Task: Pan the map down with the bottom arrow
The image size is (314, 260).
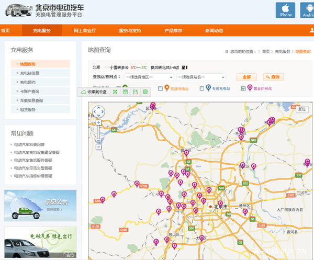Action: click(98, 116)
